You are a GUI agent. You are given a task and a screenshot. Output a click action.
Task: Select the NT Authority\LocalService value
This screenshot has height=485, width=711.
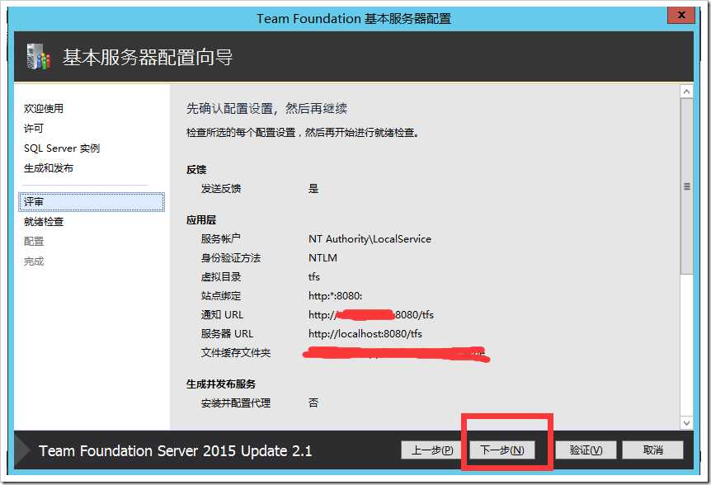[x=370, y=239]
